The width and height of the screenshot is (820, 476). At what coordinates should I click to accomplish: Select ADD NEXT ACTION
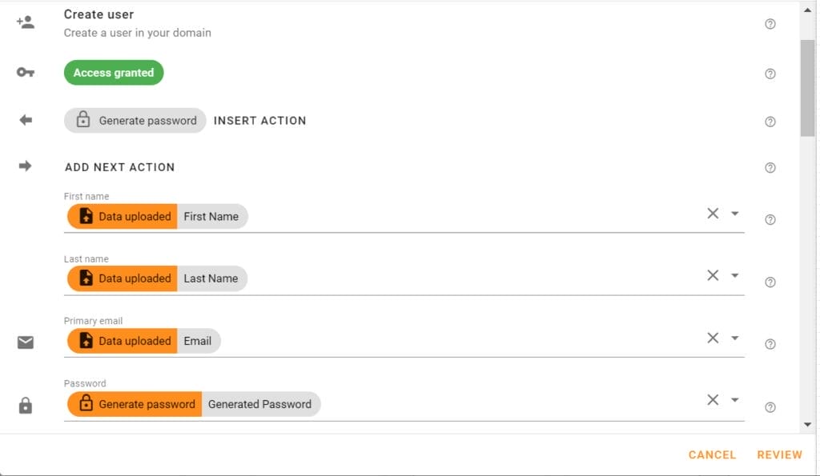coord(119,167)
